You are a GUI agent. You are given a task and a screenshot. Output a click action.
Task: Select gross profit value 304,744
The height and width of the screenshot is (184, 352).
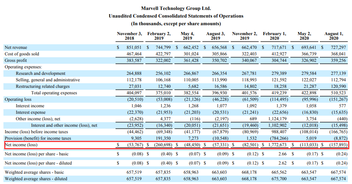coord(279,61)
